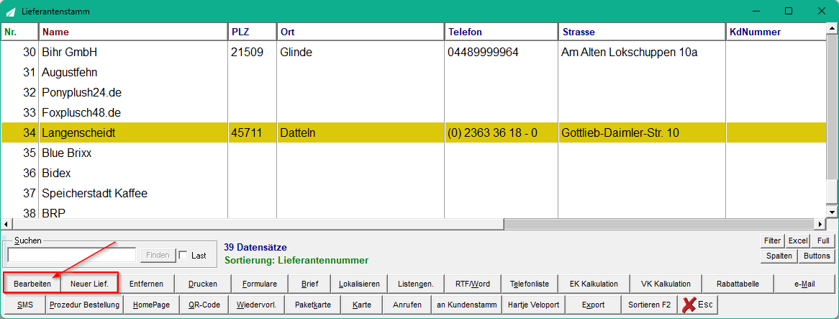Click the Paketkarte button
This screenshot has width=839, height=319.
(312, 305)
